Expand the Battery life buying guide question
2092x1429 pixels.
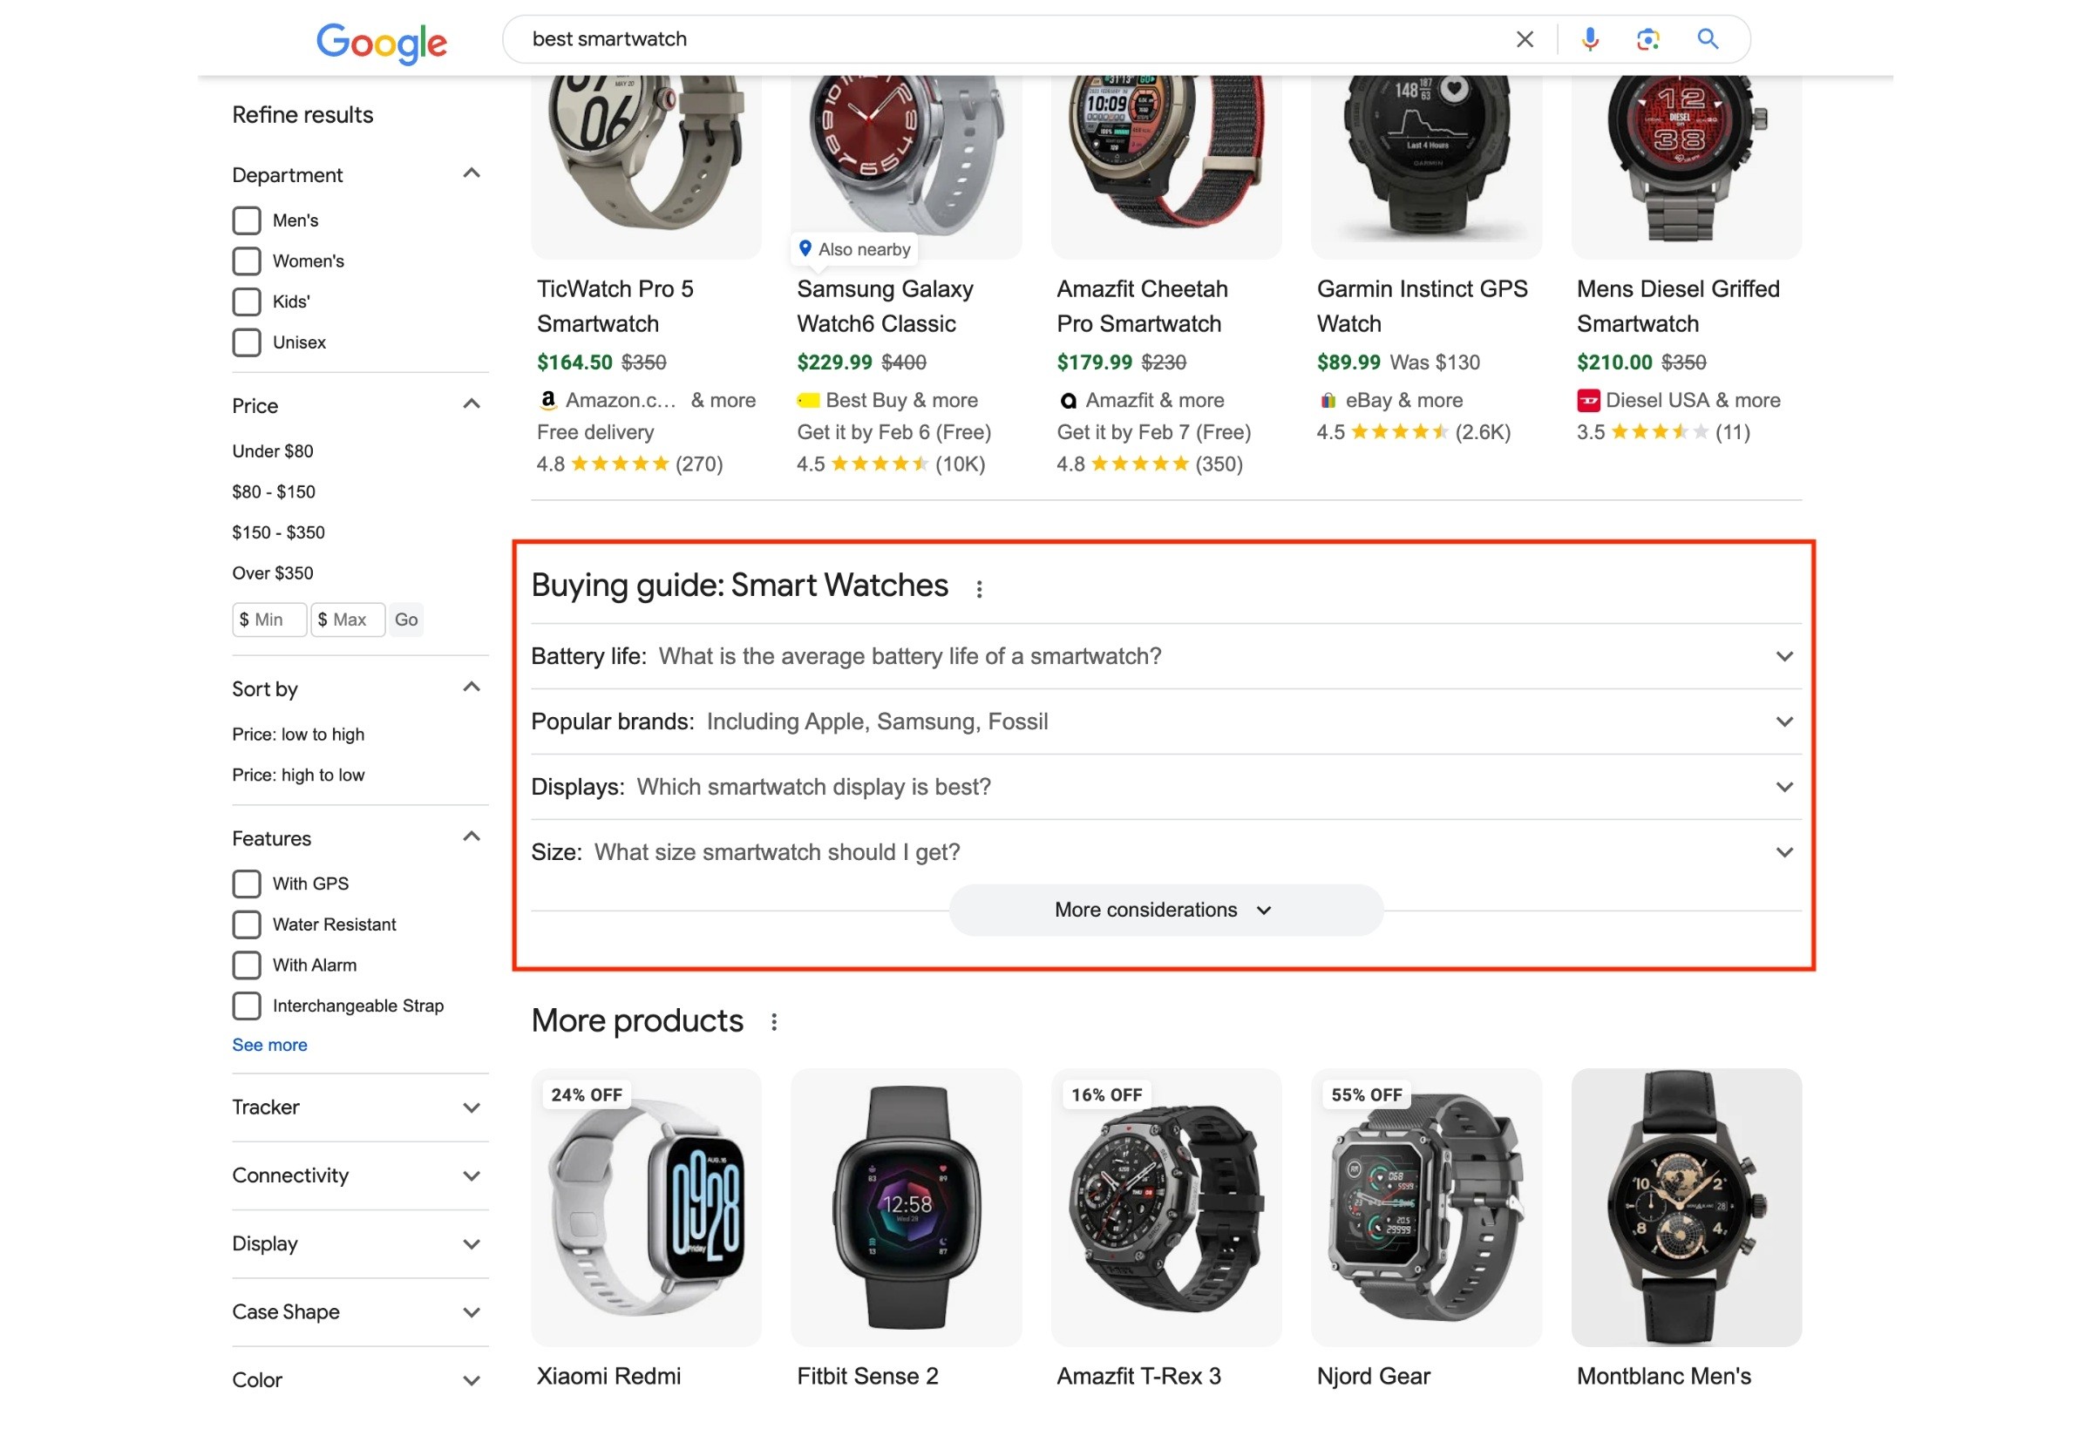point(1165,656)
